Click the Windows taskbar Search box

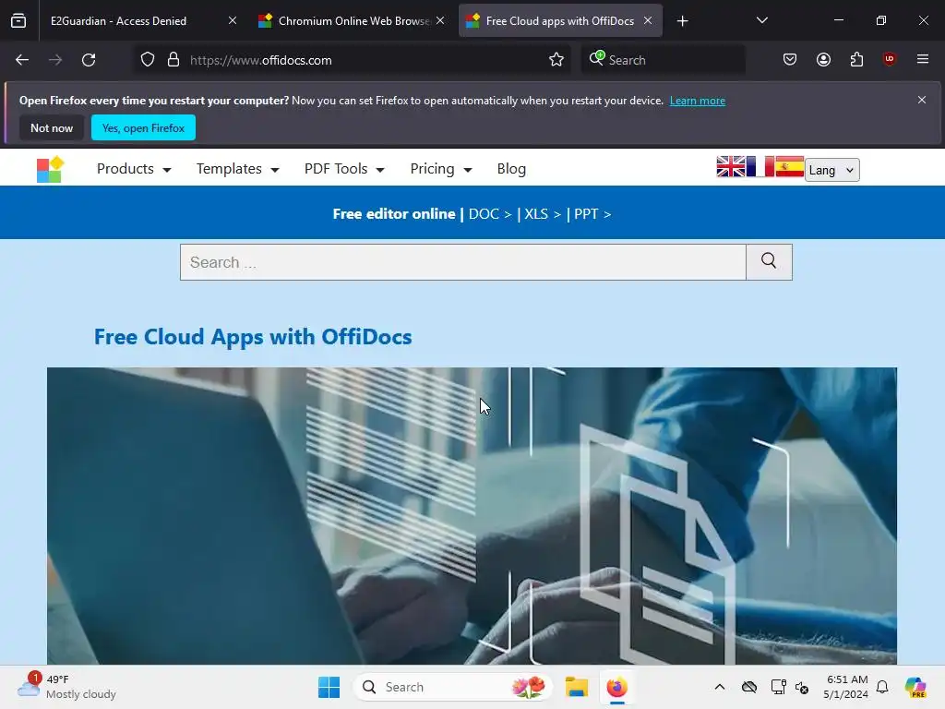coord(453,687)
